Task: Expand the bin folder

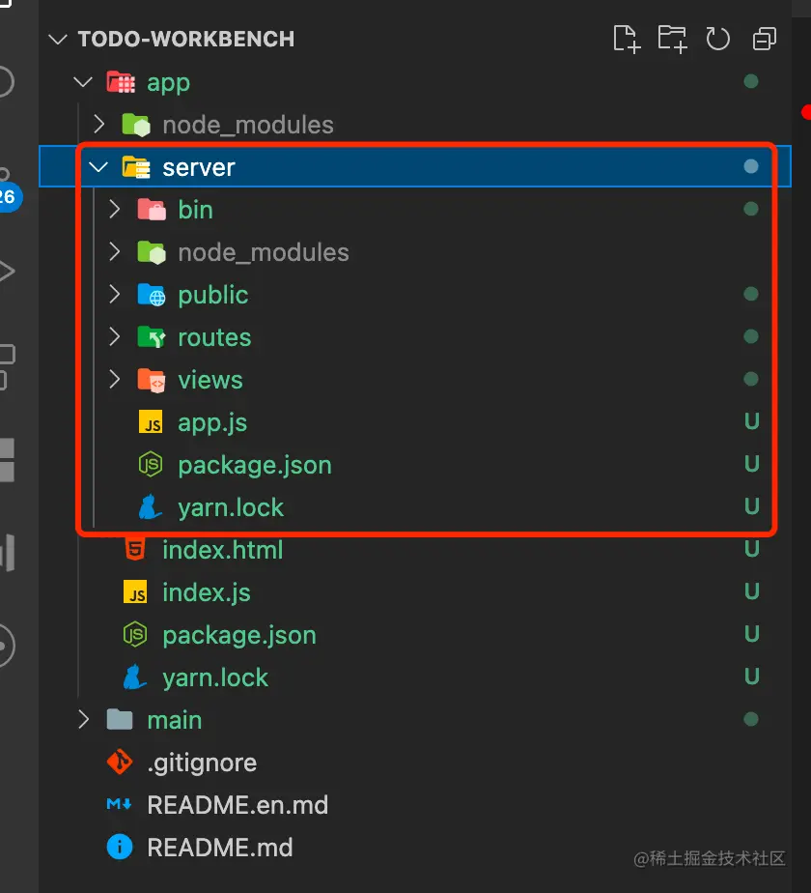Action: pyautogui.click(x=115, y=210)
